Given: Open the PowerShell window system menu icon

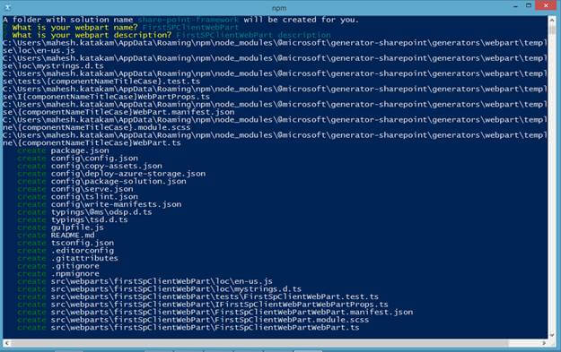Looking at the screenshot, I should 7,7.
